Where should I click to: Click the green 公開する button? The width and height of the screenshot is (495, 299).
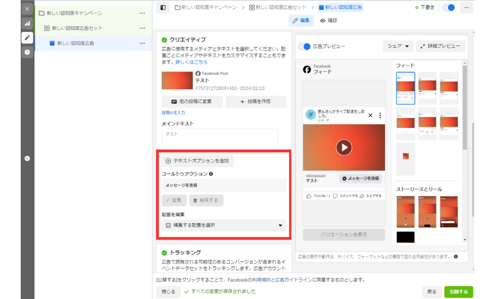point(458,292)
